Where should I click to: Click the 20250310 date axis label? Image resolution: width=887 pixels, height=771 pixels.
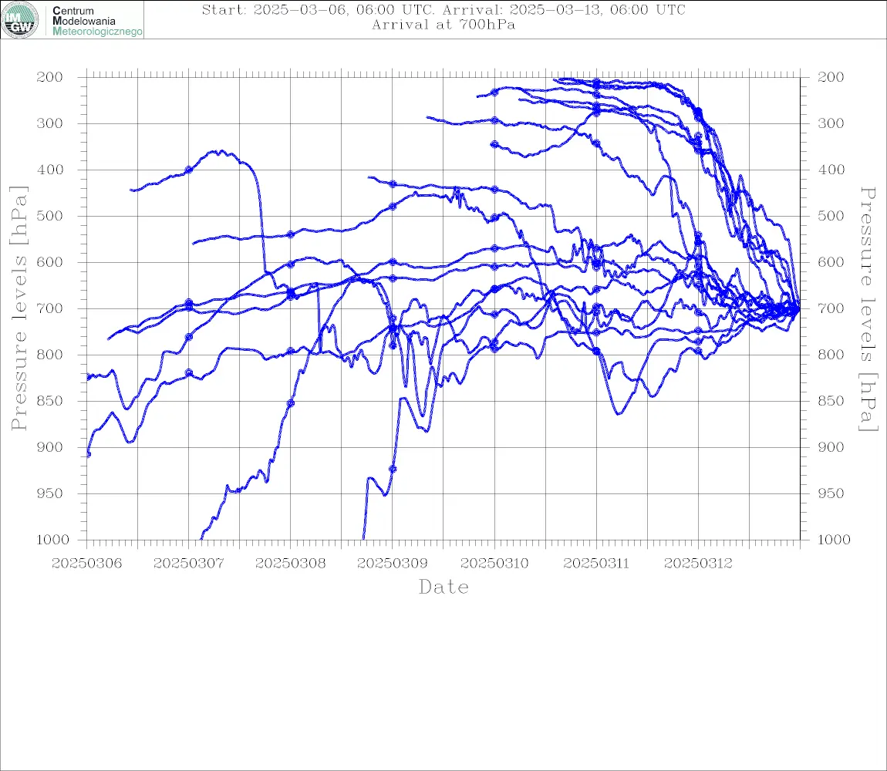coord(494,564)
